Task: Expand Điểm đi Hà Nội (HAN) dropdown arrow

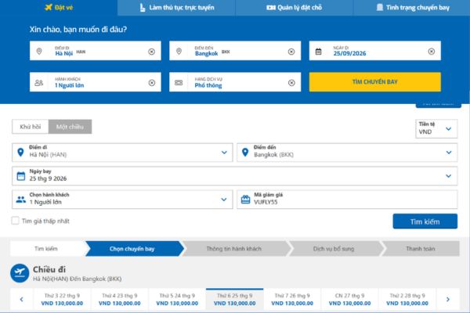Action: click(x=224, y=153)
